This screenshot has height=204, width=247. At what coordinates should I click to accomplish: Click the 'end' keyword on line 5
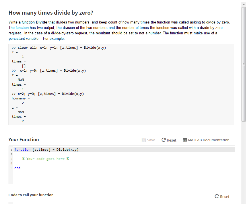coord(17,168)
